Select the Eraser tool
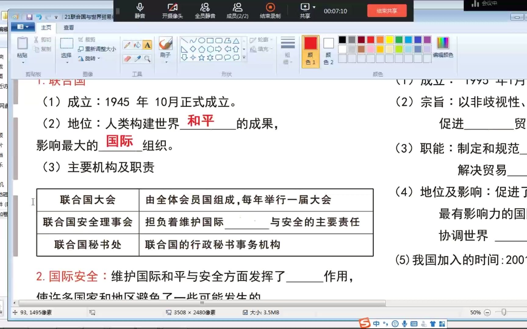Screen dimensions: 527x329 127,59
